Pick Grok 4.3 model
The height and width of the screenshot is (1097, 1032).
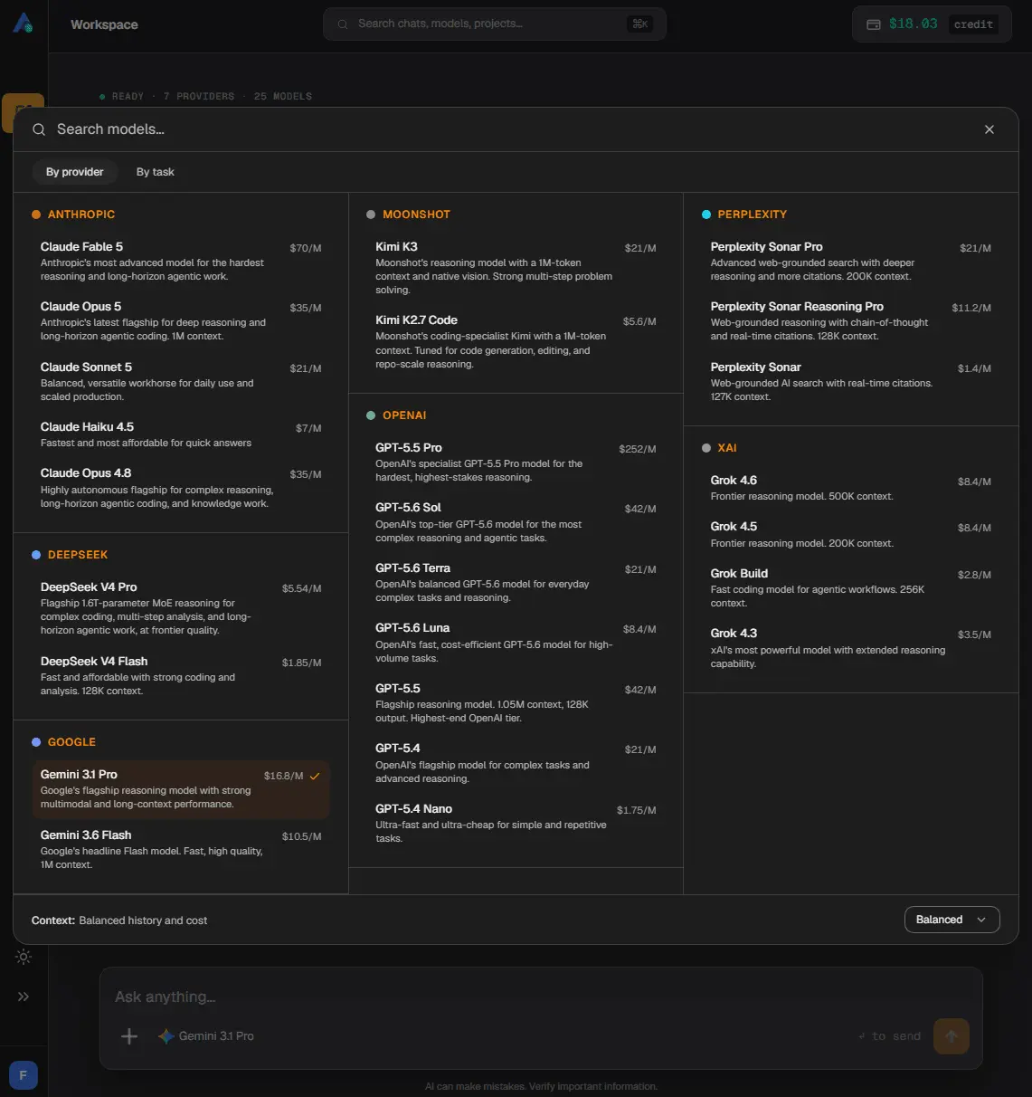851,648
